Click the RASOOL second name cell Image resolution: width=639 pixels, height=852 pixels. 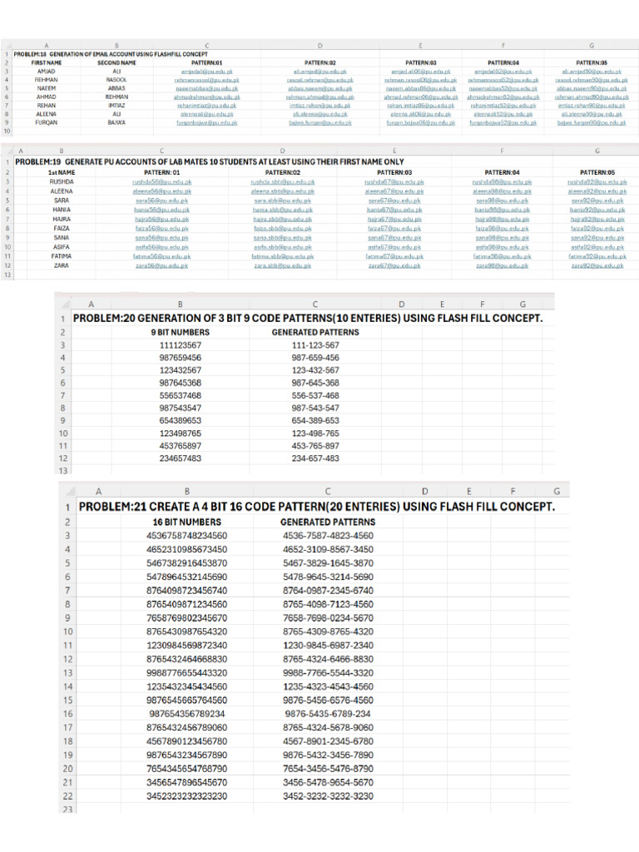point(116,80)
